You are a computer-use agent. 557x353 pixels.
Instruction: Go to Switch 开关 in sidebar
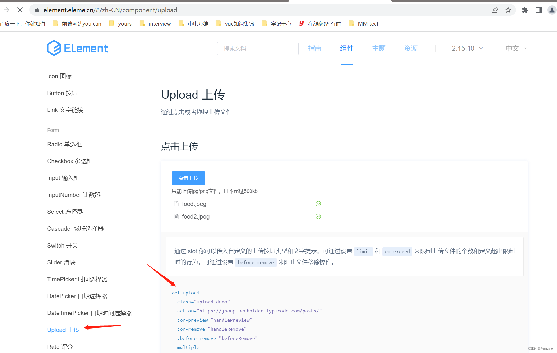coord(62,246)
